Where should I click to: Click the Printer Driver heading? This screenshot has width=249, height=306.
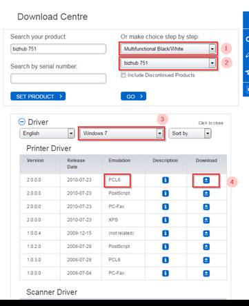pos(49,148)
